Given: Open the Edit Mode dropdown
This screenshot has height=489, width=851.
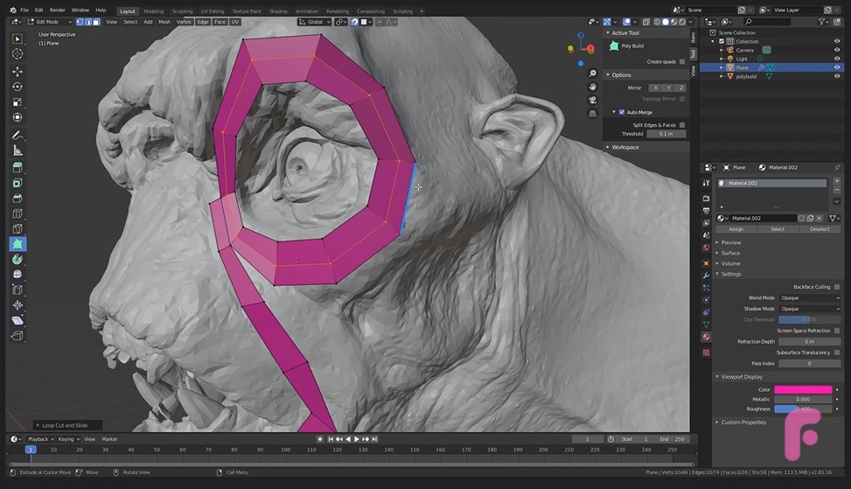Looking at the screenshot, I should tap(49, 22).
